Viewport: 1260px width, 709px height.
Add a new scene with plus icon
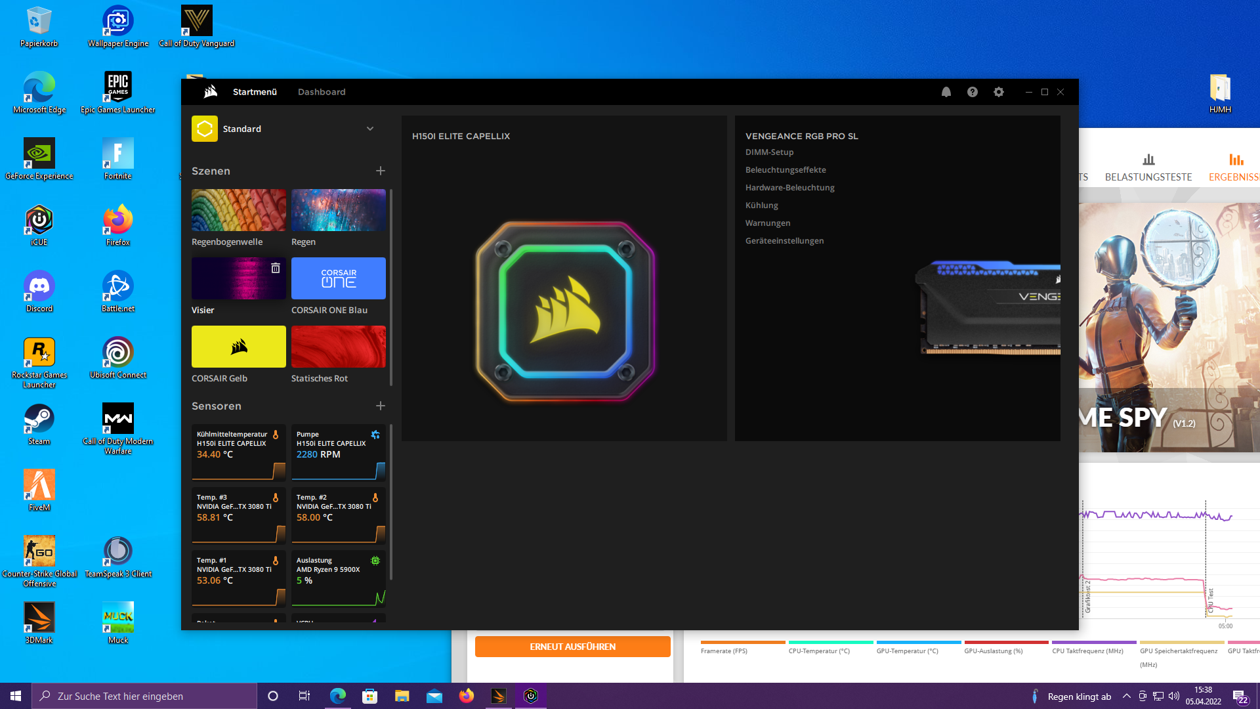[381, 171]
